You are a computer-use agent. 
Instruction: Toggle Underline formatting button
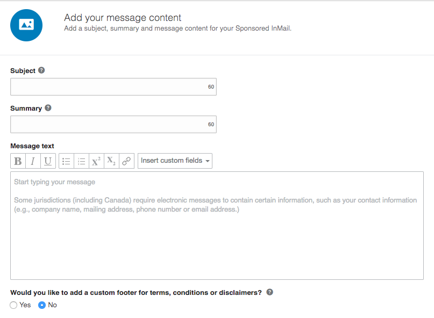point(48,161)
